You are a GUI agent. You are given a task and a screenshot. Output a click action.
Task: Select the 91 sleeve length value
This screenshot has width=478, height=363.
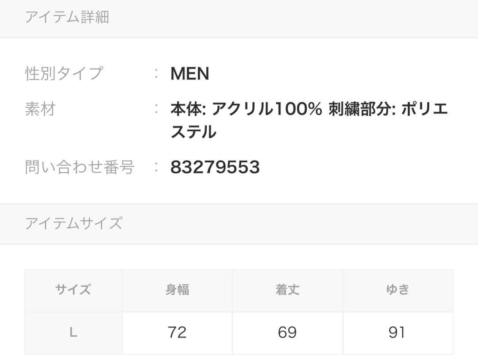click(397, 332)
